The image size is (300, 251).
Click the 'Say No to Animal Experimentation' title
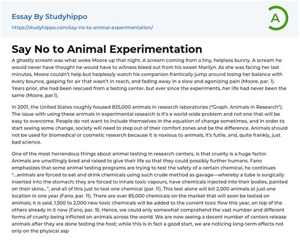click(x=107, y=49)
